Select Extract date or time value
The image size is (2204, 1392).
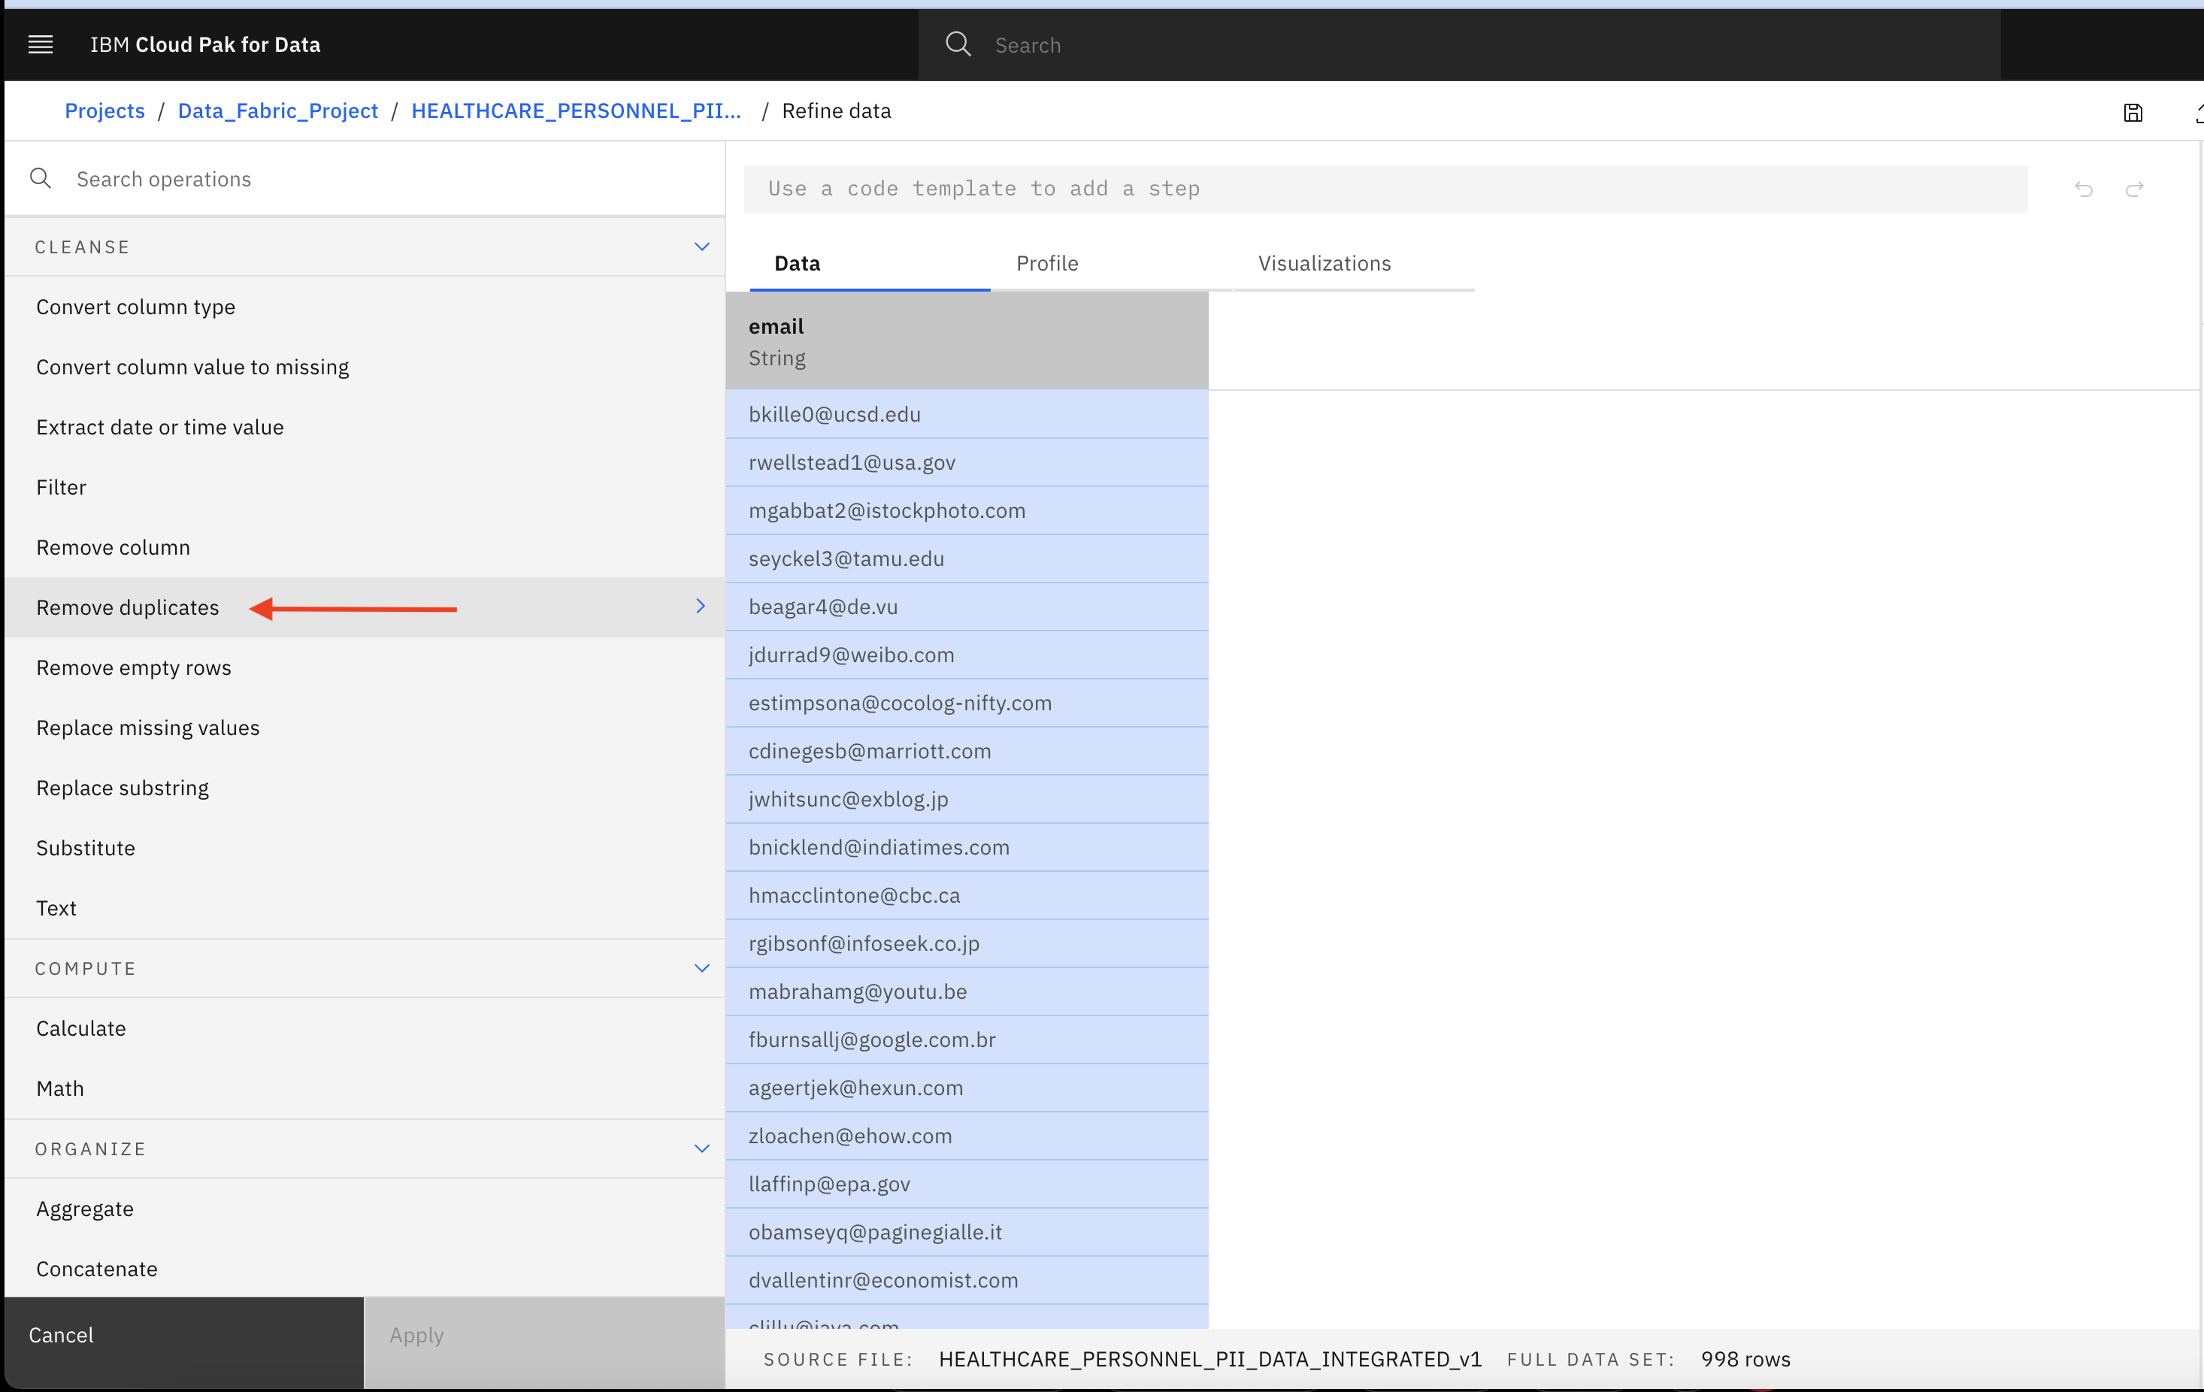click(x=365, y=428)
